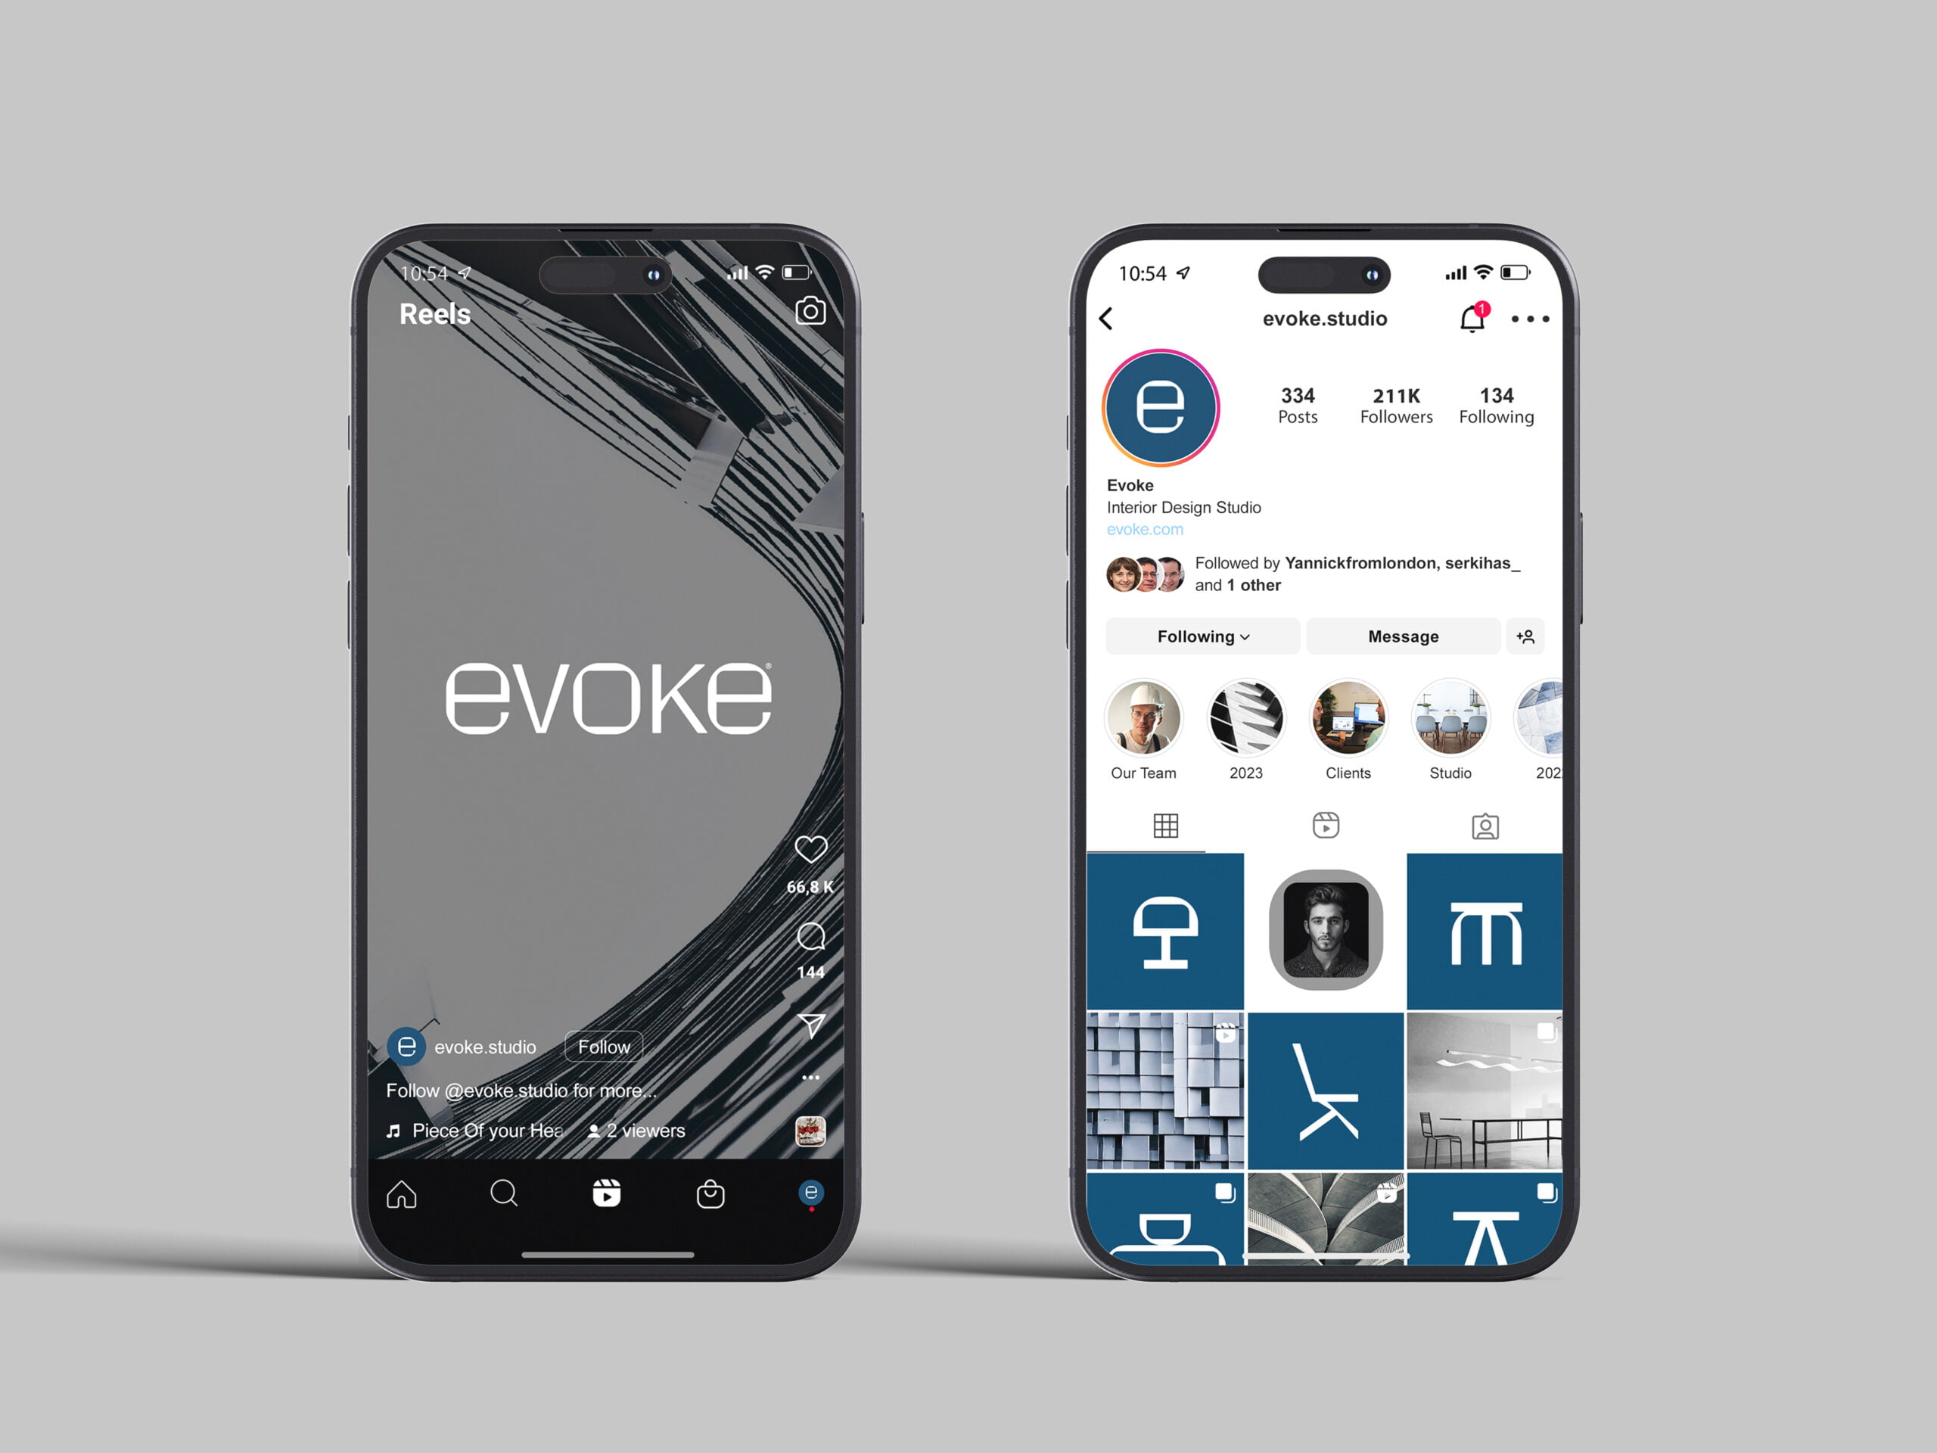
Task: Tap the add person icon on profile
Action: click(1524, 636)
